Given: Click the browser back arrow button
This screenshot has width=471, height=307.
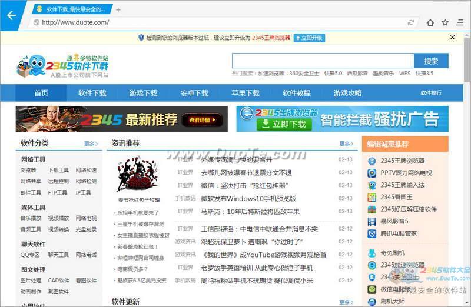Looking at the screenshot, I should pyautogui.click(x=11, y=15).
